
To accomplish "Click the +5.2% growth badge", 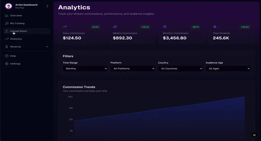I will pos(95,27).
